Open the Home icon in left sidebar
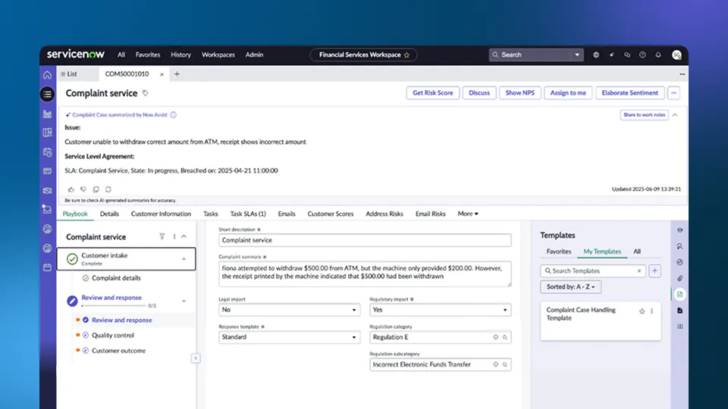 tap(47, 75)
